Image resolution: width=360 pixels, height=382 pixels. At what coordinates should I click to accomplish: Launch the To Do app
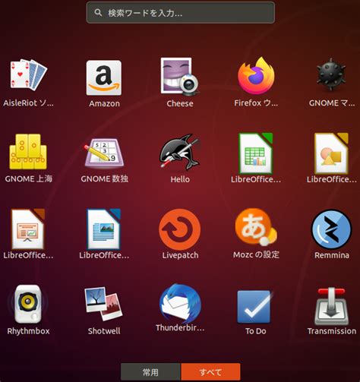pos(254,307)
